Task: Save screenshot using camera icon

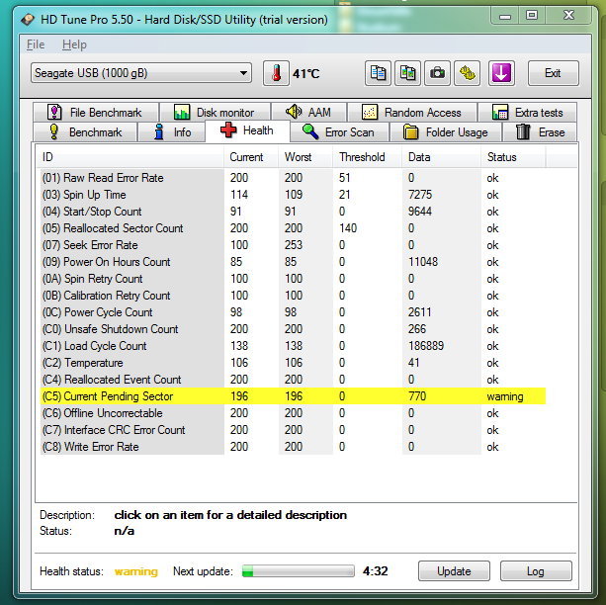Action: click(437, 73)
